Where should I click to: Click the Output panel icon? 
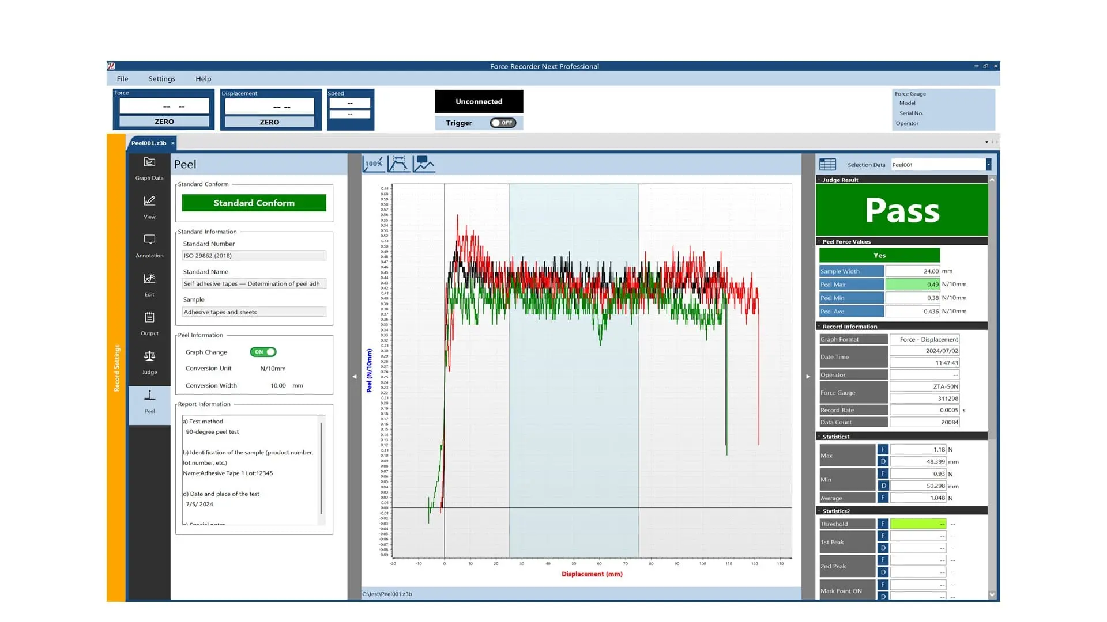pyautogui.click(x=150, y=317)
